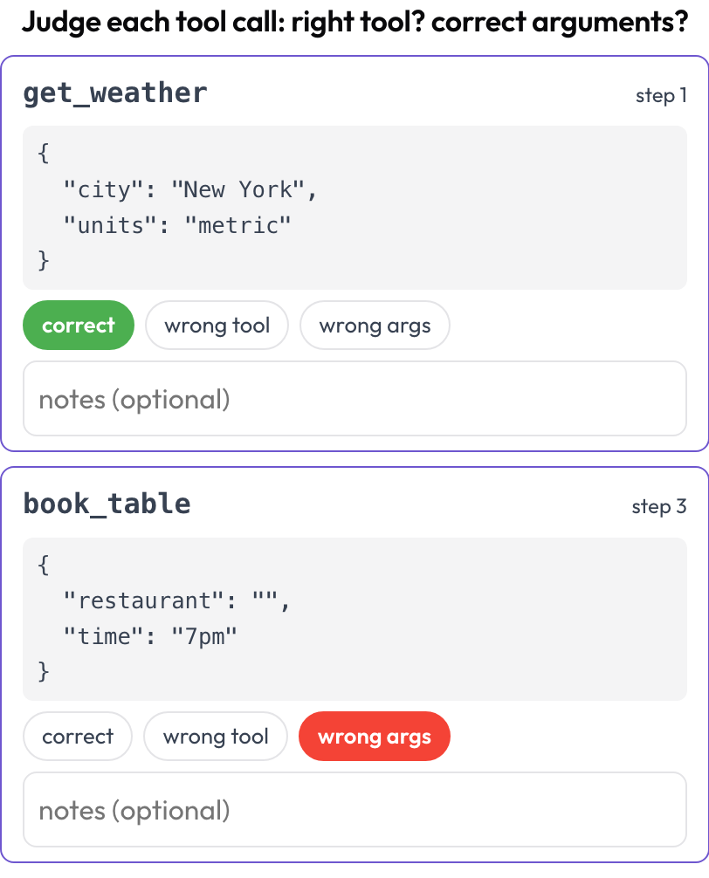Mark get_weather call as 'wrong args'
This screenshot has width=709, height=878.
point(375,326)
